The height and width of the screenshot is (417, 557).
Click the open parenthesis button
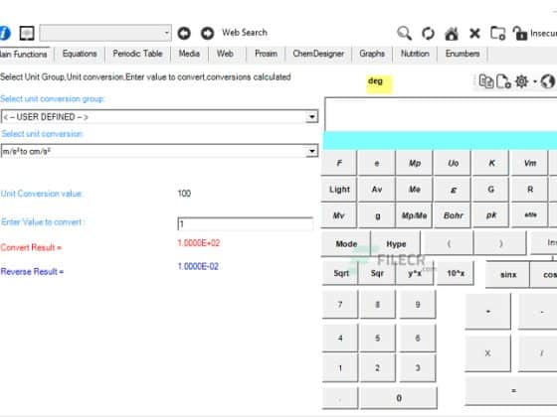[449, 243]
